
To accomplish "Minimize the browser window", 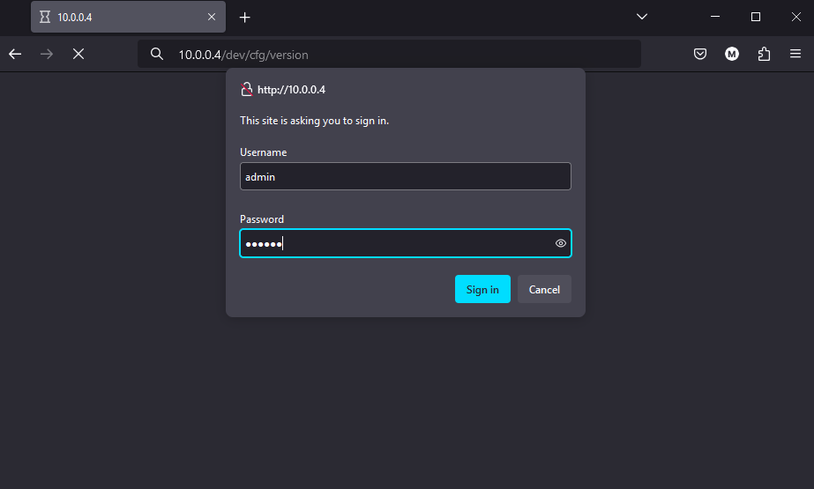I will (x=715, y=17).
